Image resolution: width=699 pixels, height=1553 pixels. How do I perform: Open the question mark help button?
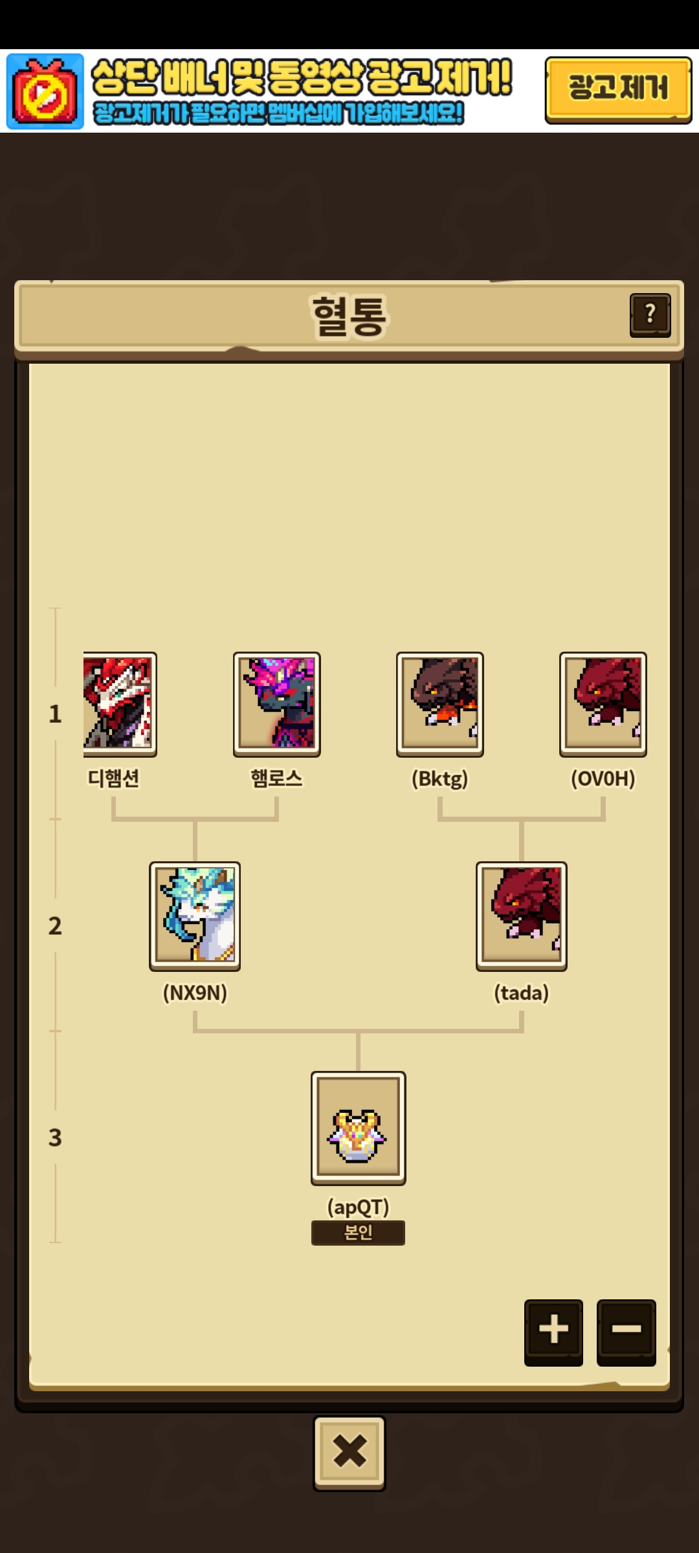coord(650,315)
